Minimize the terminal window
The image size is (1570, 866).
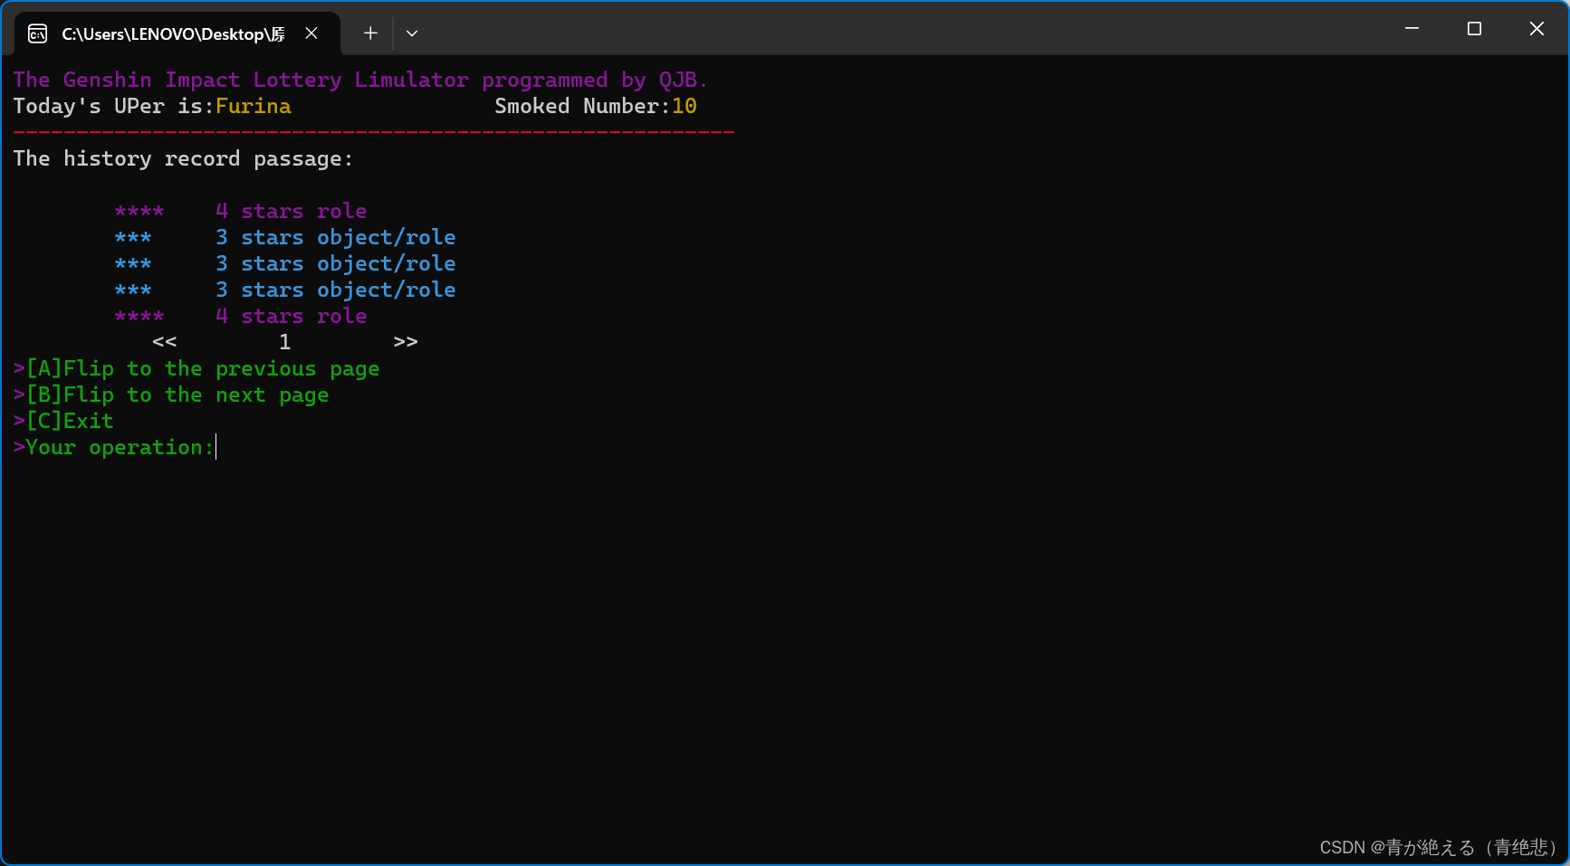[x=1412, y=29]
